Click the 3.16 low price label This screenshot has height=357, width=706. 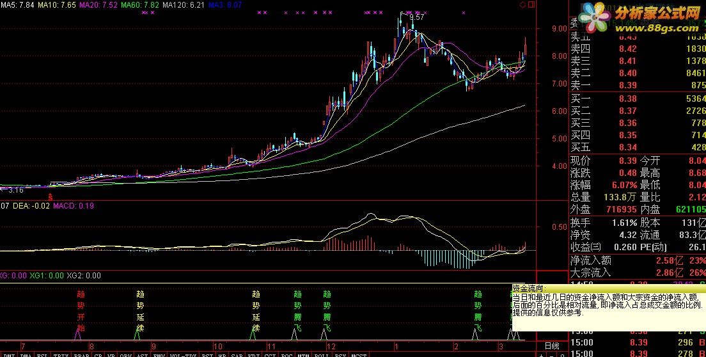point(16,190)
